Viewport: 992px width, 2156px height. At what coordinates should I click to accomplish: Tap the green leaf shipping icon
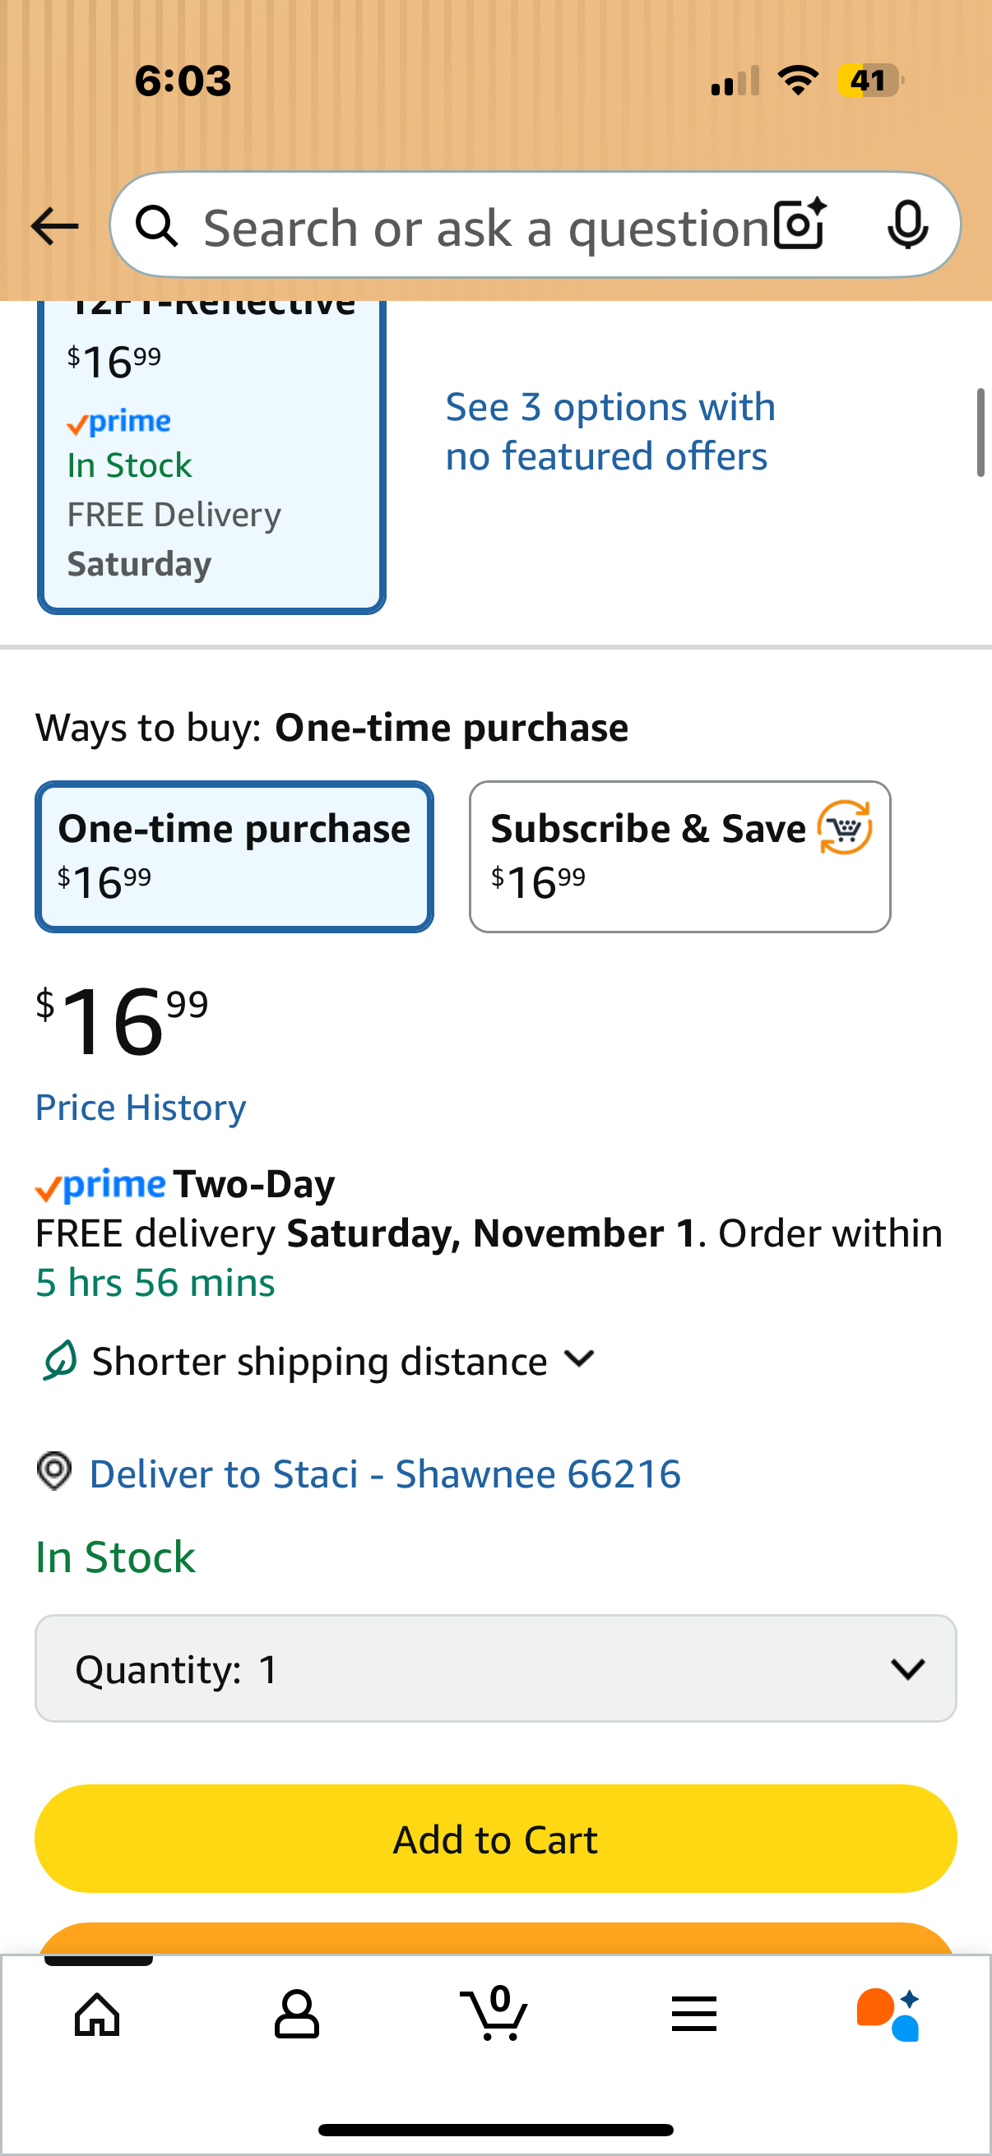(59, 1360)
